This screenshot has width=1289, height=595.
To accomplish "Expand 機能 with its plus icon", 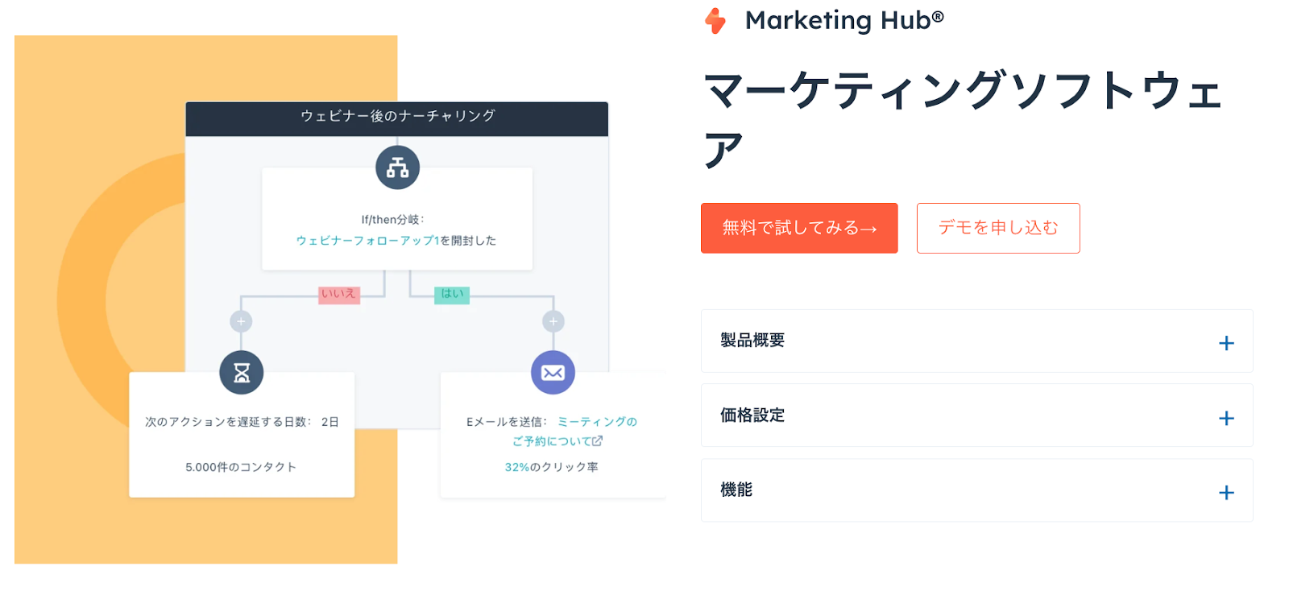I will 1226,492.
